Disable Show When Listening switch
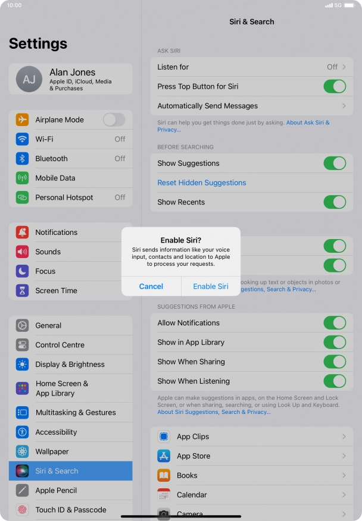The width and height of the screenshot is (362, 521). (x=335, y=381)
